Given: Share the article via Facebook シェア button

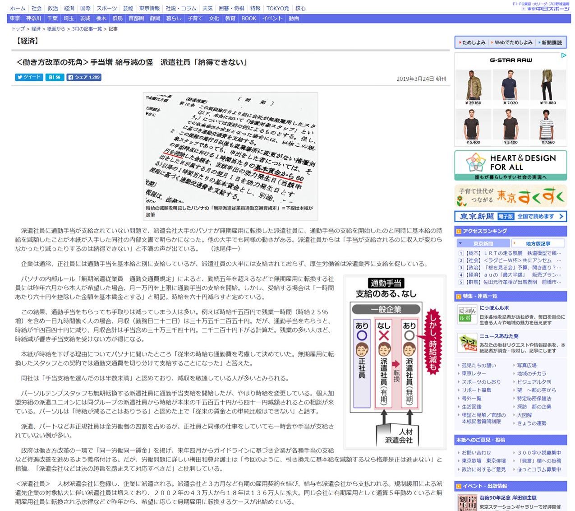Looking at the screenshot, I should coord(84,77).
